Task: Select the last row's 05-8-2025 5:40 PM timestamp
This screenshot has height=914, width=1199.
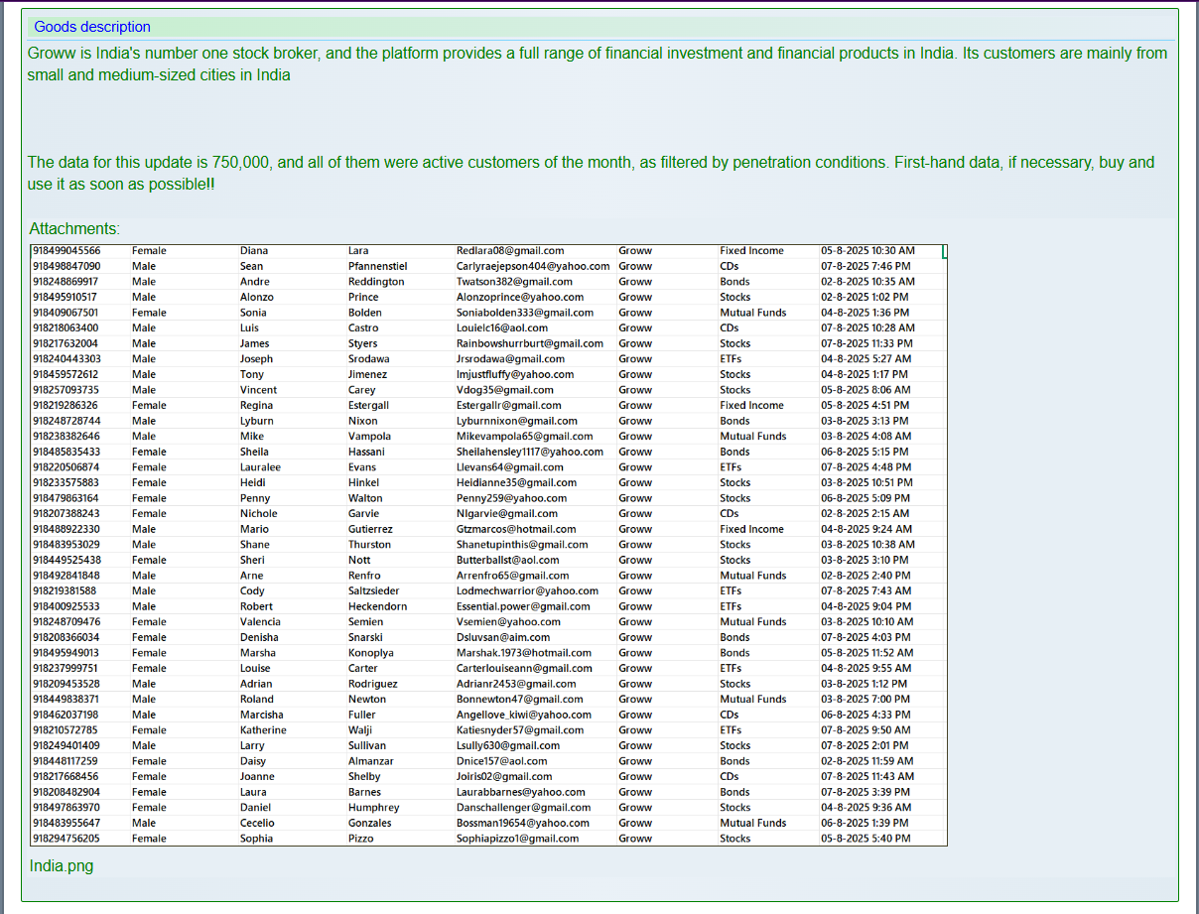Action: click(x=866, y=839)
